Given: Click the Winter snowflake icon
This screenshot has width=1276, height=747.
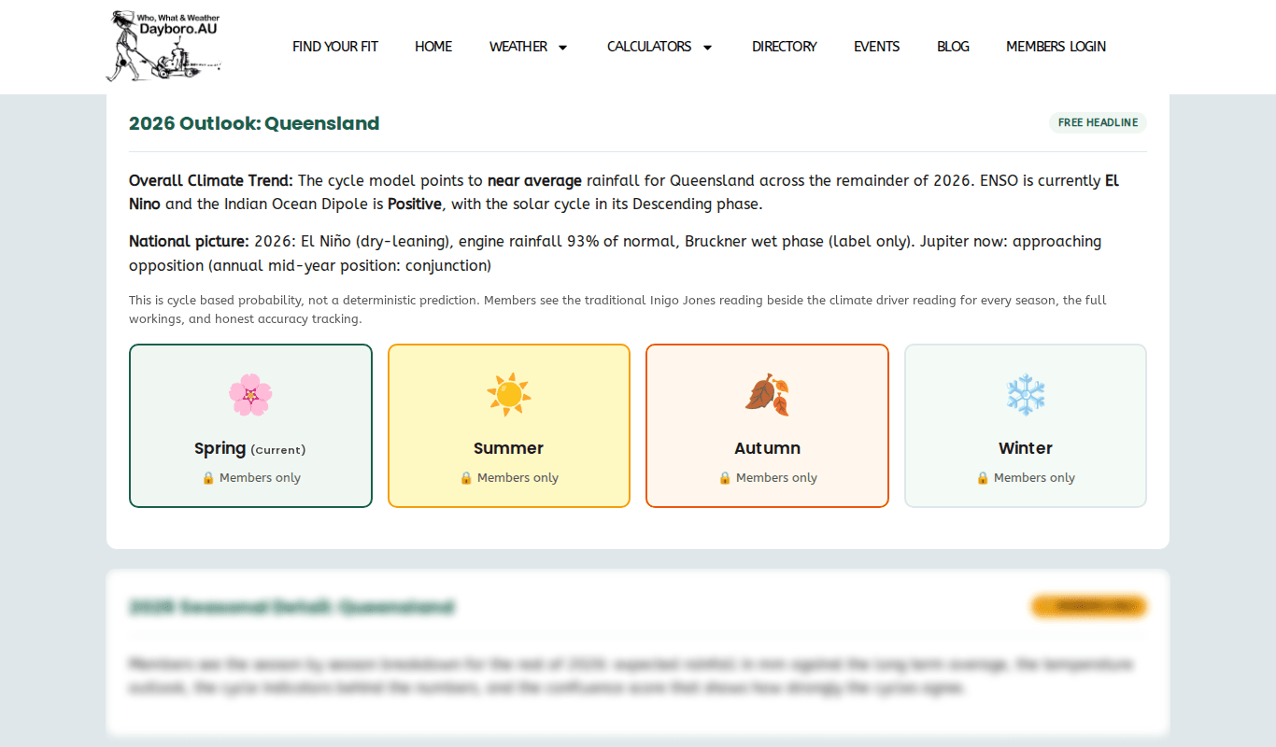Looking at the screenshot, I should 1026,395.
